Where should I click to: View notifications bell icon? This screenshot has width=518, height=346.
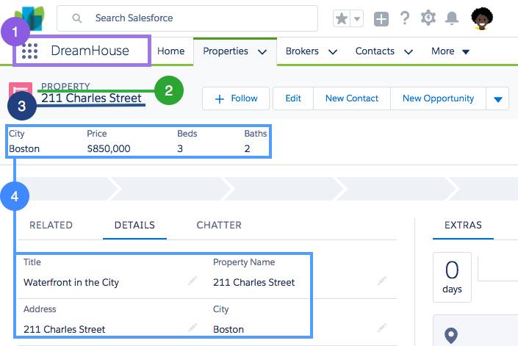tap(452, 18)
